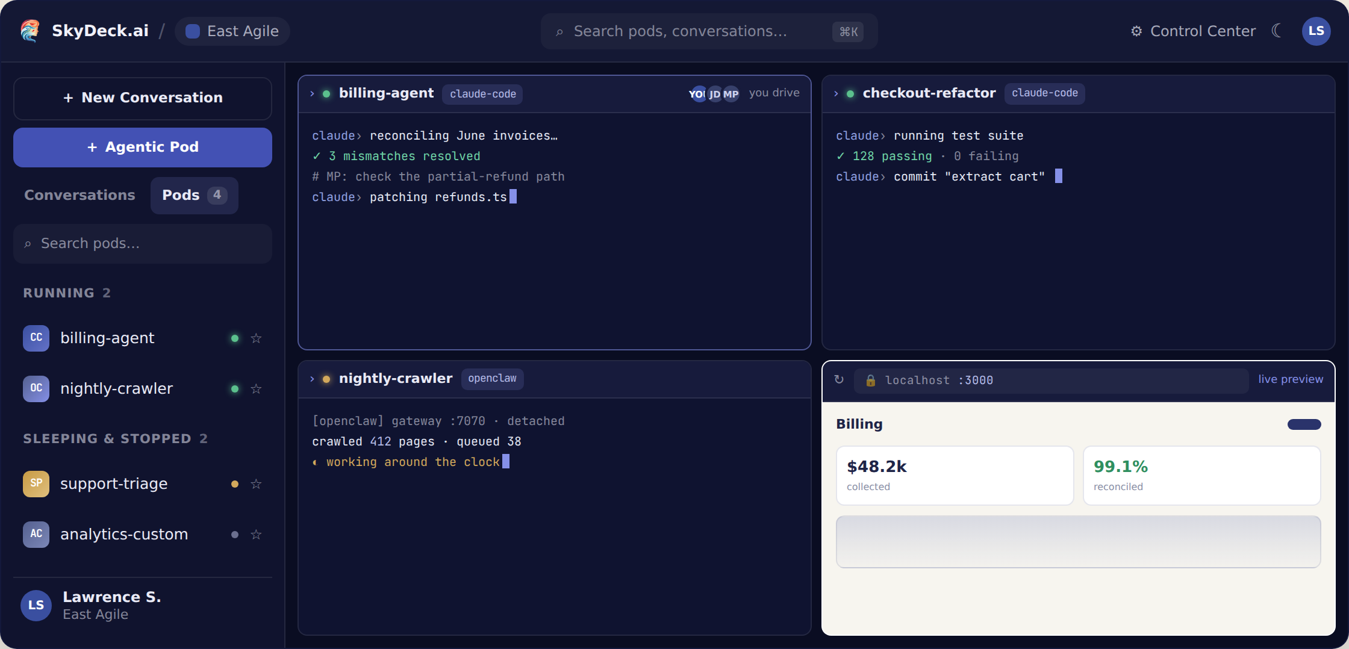Expand the checkout-refactor pane chevron
The width and height of the screenshot is (1349, 649).
[836, 94]
